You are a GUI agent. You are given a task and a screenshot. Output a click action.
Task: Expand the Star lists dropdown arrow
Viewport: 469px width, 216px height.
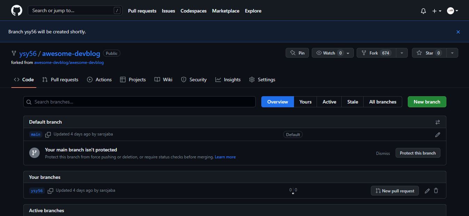point(452,53)
